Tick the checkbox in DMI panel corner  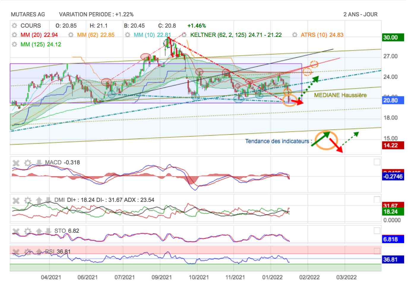point(377,199)
